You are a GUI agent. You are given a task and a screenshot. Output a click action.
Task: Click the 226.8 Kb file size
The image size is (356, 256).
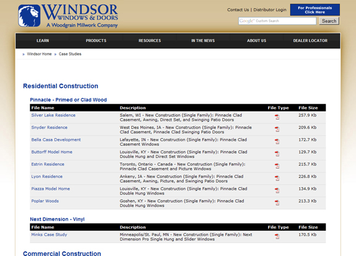(x=308, y=177)
